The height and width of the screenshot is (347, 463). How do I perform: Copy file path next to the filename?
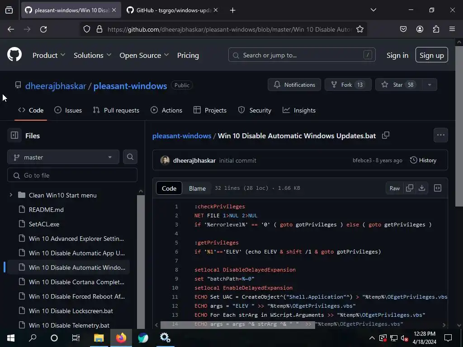(x=386, y=136)
